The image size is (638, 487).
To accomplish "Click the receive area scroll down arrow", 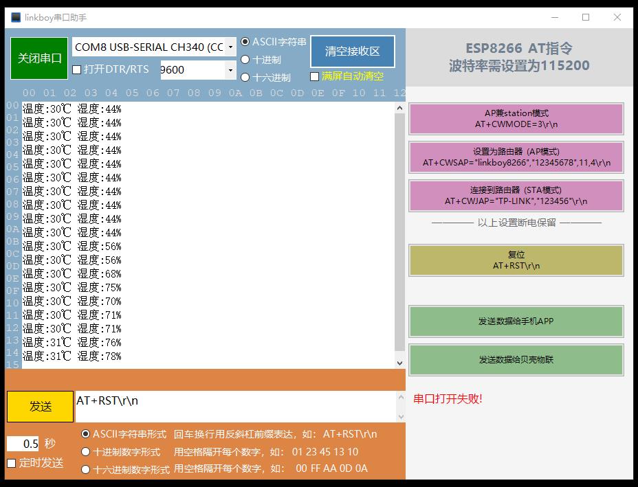I will click(x=399, y=363).
